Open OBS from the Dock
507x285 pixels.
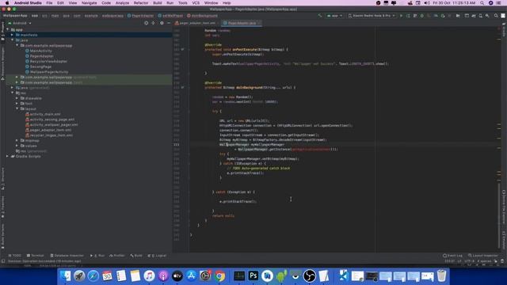[310, 276]
